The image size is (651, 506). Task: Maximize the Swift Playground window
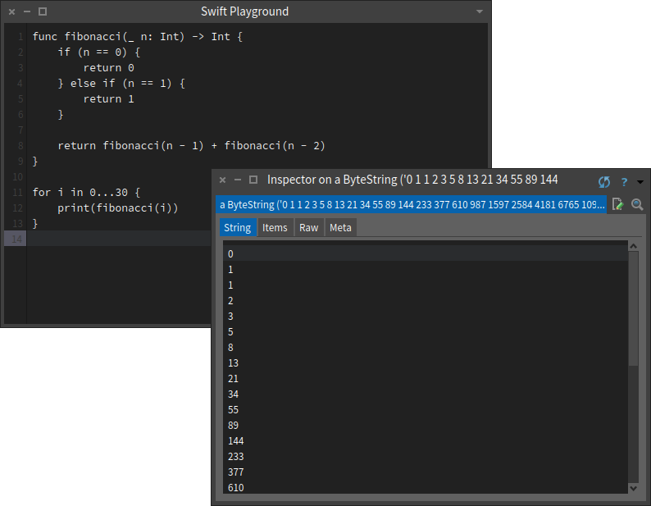(x=43, y=11)
